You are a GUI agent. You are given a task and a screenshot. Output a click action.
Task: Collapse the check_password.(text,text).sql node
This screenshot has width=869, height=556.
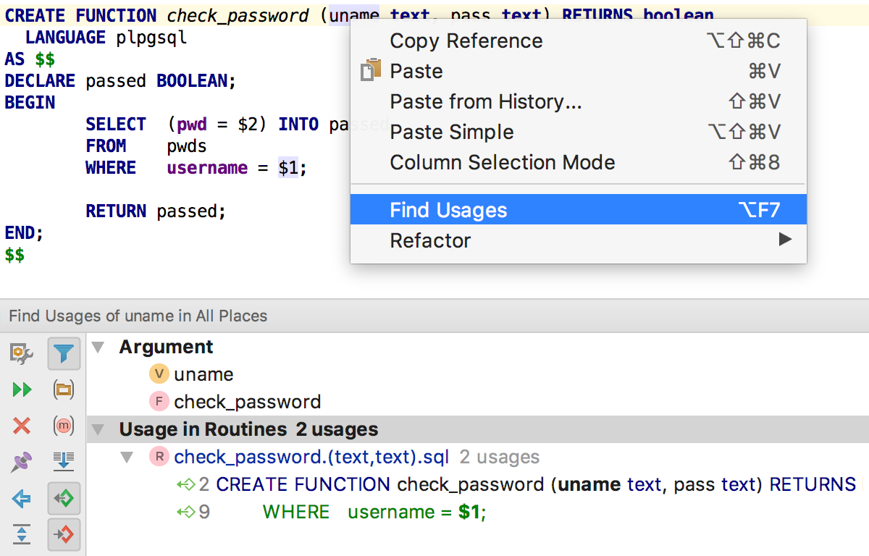coord(127,457)
